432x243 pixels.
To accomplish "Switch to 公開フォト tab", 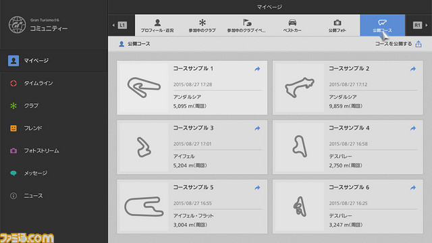I will pos(337,26).
